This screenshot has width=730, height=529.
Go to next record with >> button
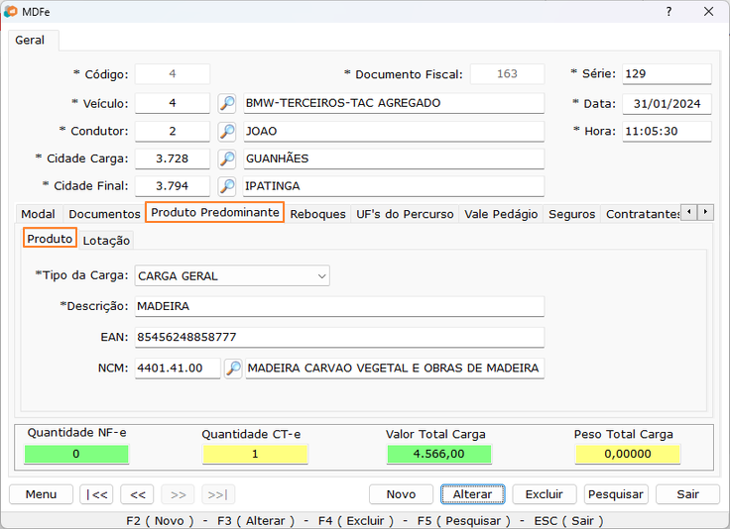click(178, 494)
